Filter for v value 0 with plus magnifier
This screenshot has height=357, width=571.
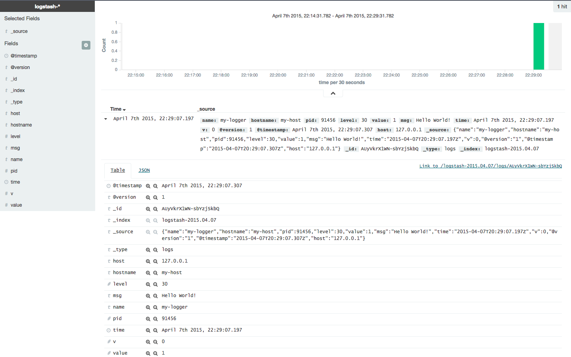[x=148, y=342]
